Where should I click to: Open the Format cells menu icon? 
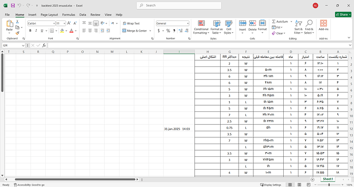pyautogui.click(x=262, y=23)
